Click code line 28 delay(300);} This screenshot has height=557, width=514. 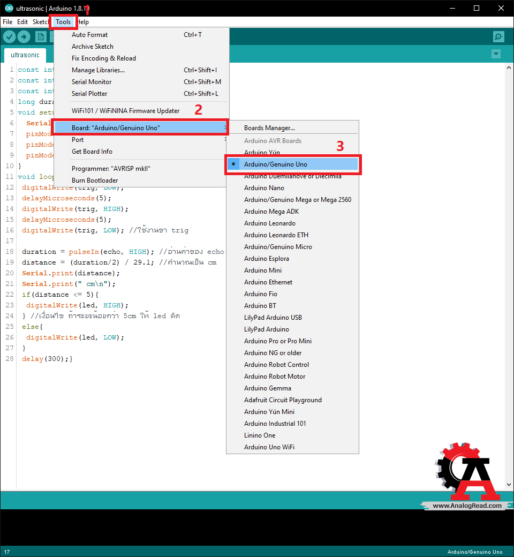click(47, 359)
